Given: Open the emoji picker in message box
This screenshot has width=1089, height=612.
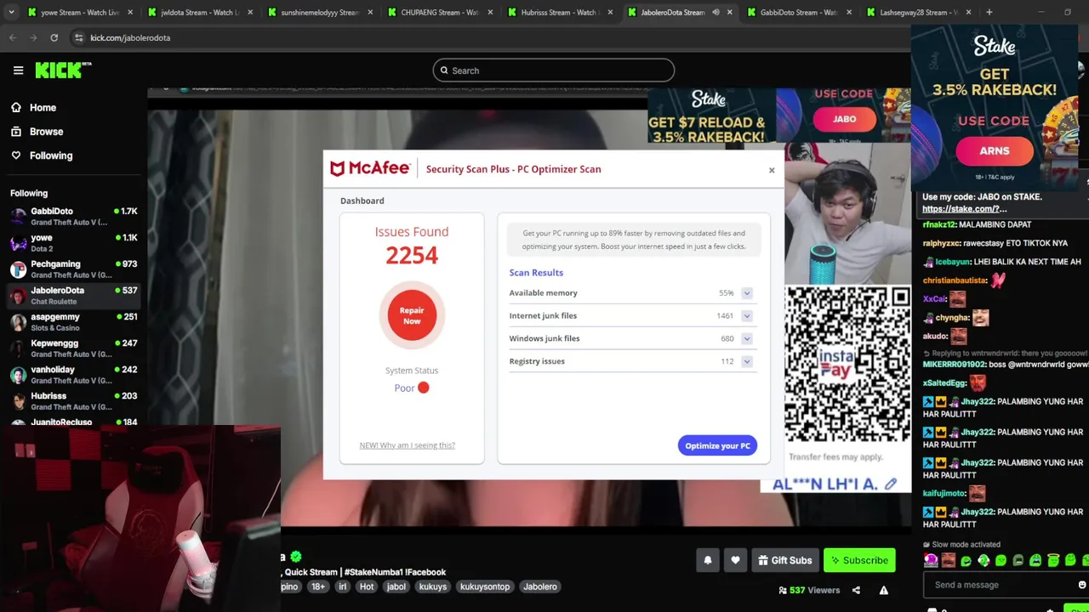Looking at the screenshot, I should [x=1081, y=585].
